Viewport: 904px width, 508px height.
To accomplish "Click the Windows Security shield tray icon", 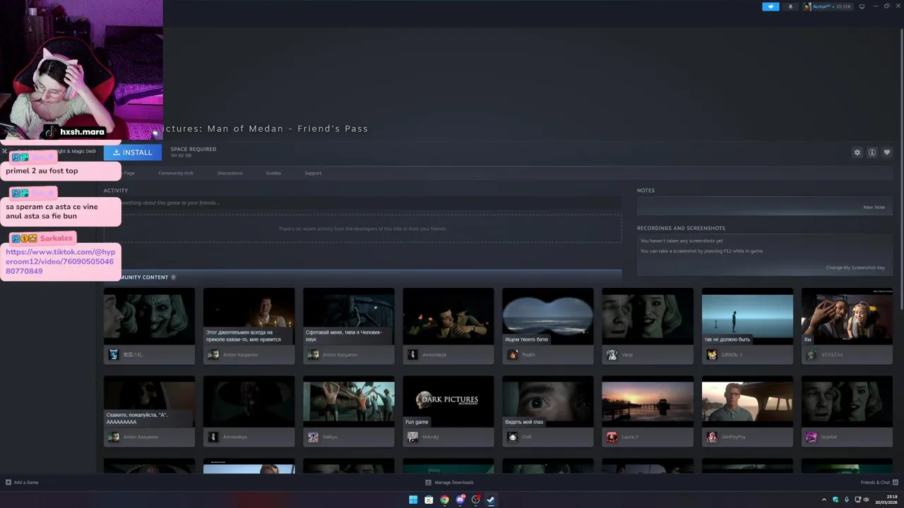I will 835,500.
